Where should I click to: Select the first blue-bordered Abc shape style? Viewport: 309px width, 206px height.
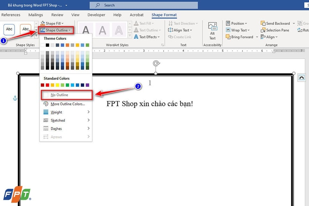tap(9, 30)
